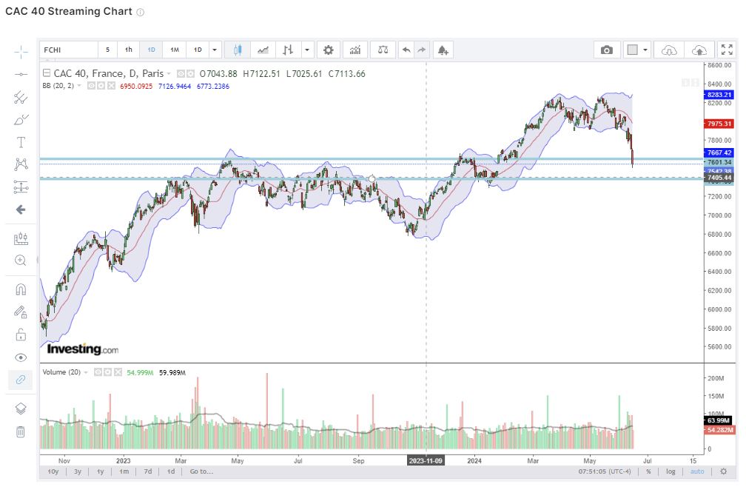Open the pitchfork drawing tools
The height and width of the screenshot is (487, 746).
pos(21,98)
